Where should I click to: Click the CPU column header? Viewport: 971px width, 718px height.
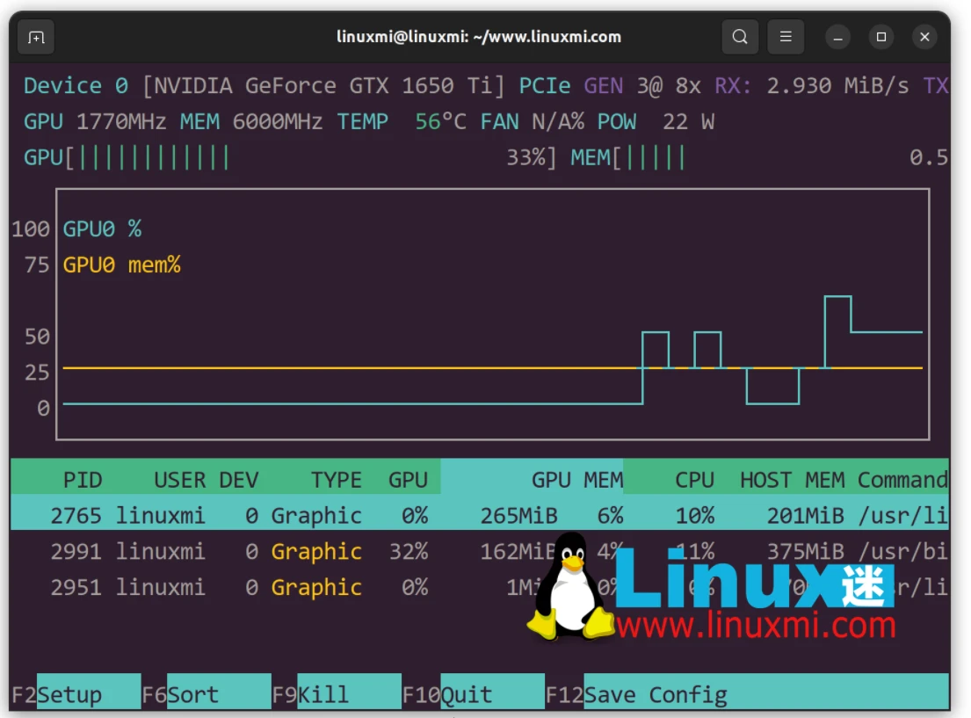pyautogui.click(x=693, y=480)
